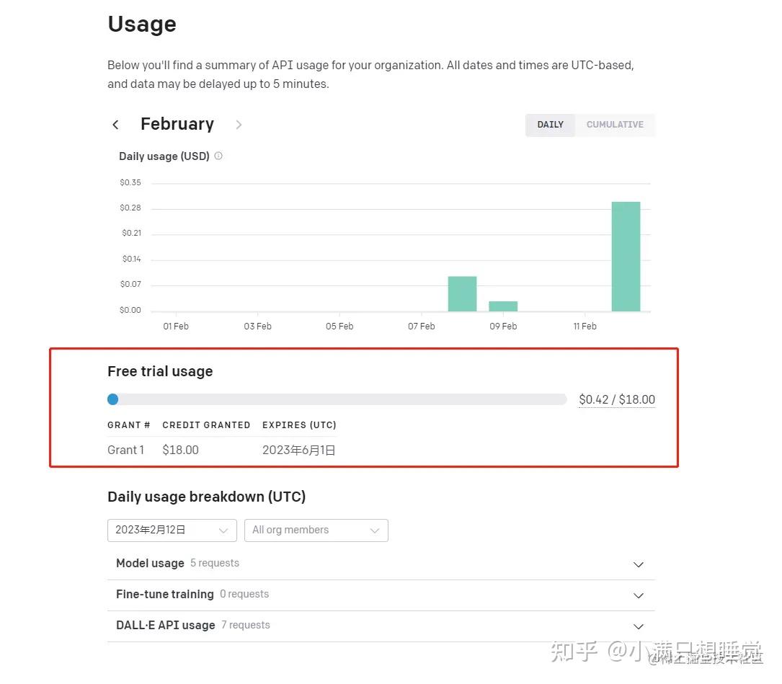
Task: Expand the Model usage section
Action: click(381, 564)
